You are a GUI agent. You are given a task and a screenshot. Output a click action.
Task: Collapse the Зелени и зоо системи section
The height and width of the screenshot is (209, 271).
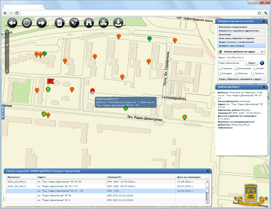[x=241, y=46]
